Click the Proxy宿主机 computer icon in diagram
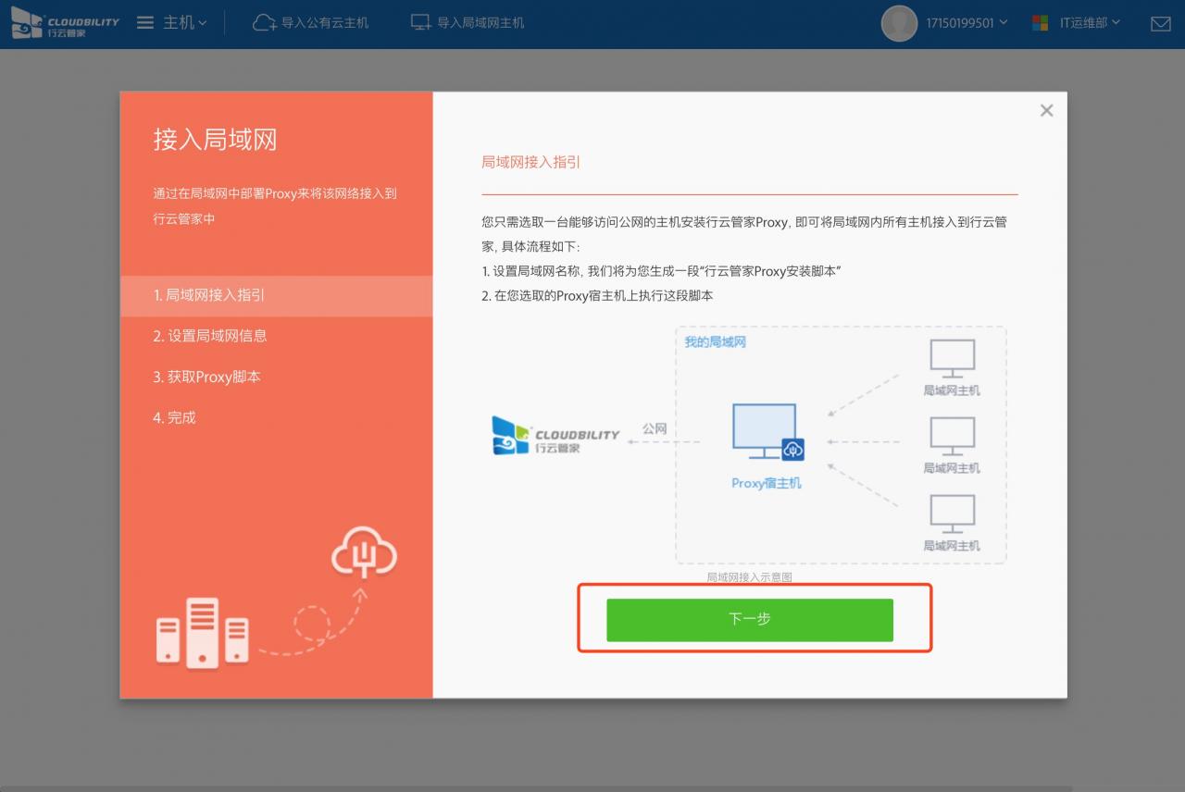 pos(767,432)
